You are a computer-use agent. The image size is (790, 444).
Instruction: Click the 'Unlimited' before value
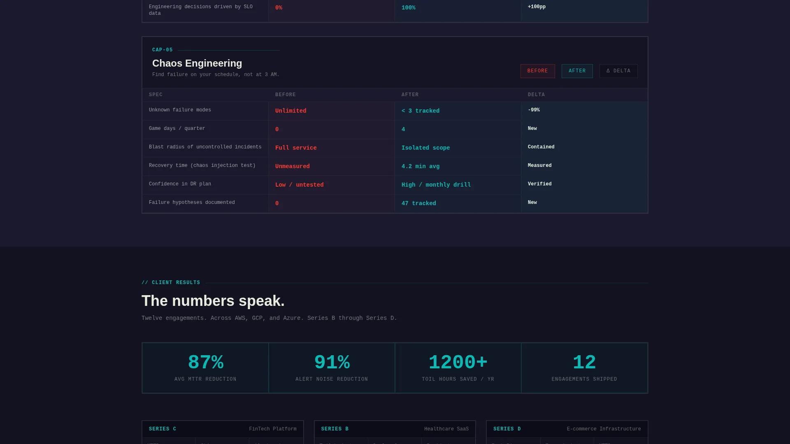(x=290, y=111)
